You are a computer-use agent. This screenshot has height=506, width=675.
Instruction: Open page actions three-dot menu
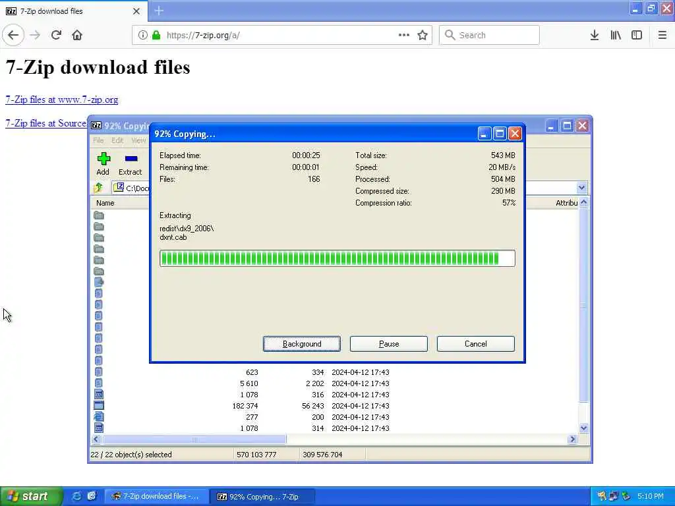(x=404, y=35)
